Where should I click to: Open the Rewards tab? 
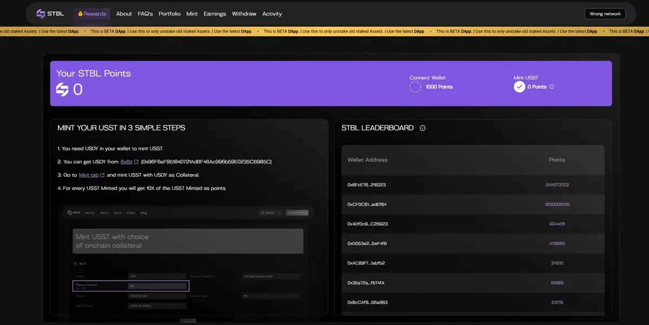point(92,14)
